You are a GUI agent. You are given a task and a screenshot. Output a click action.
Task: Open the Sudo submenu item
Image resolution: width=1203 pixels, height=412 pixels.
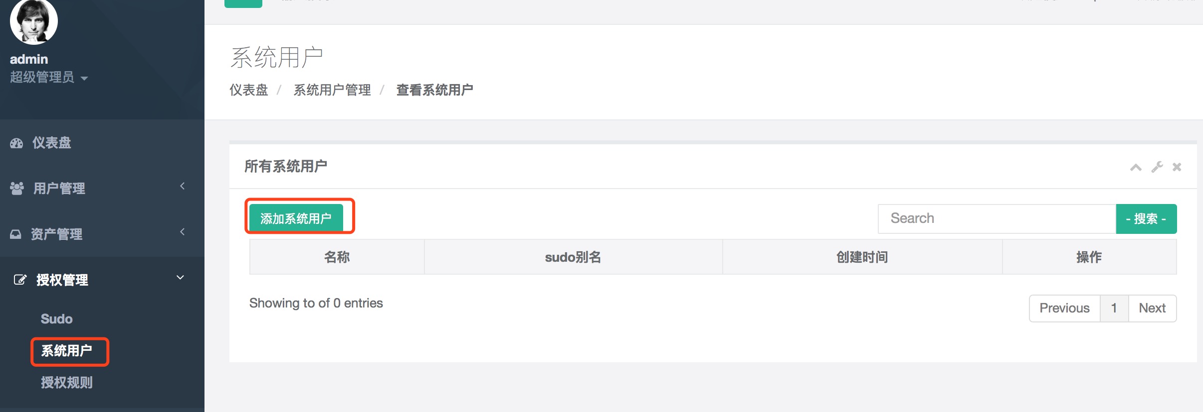click(x=57, y=319)
